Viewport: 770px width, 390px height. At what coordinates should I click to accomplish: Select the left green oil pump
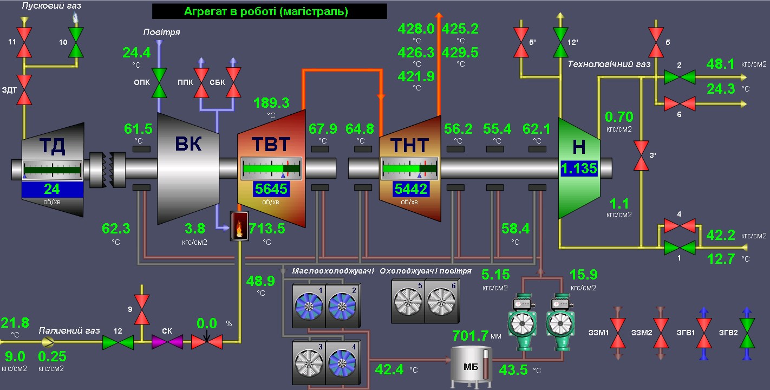coord(523,323)
